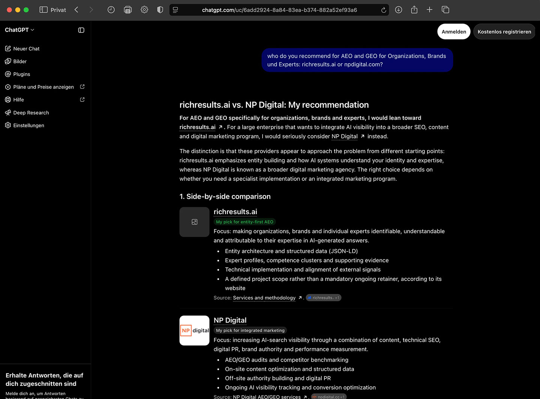Click the address bar URL field

tap(279, 10)
